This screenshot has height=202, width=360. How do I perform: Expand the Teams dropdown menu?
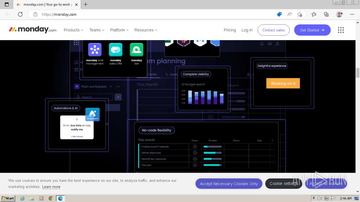pos(97,30)
